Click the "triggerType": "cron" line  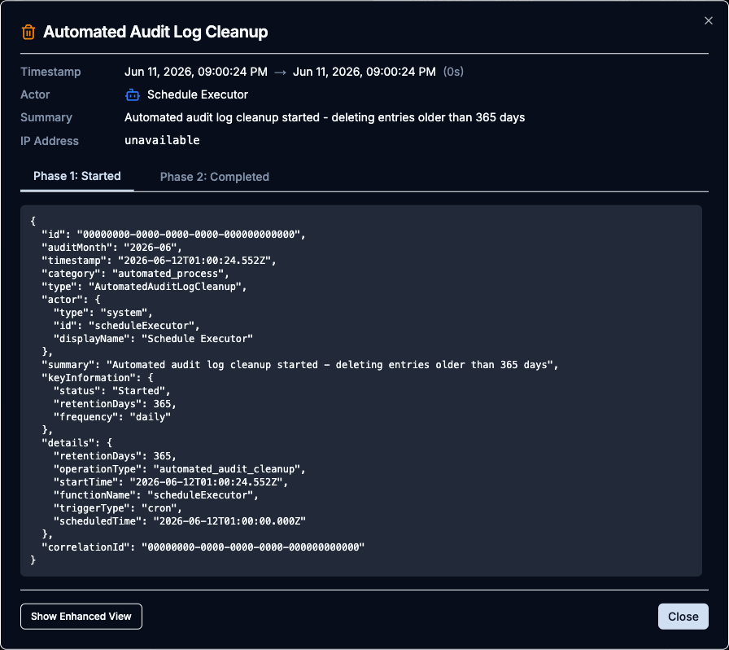(x=118, y=508)
